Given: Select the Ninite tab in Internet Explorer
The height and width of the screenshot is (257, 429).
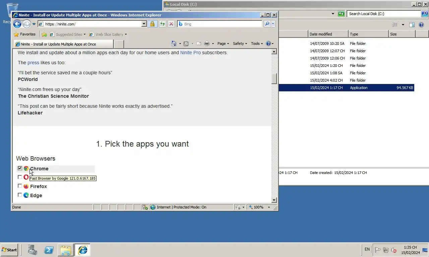Looking at the screenshot, I should click(64, 44).
